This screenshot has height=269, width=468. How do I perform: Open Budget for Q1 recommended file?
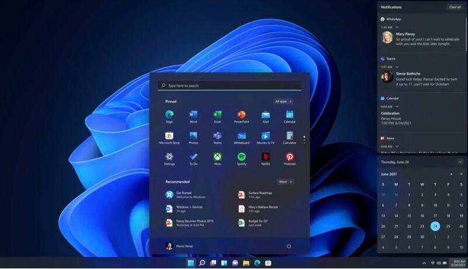[x=257, y=222]
